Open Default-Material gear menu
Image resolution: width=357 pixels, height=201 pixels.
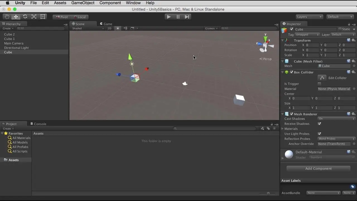tap(353, 152)
